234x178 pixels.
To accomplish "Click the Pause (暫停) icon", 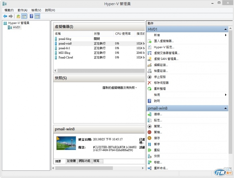I will [149, 144].
